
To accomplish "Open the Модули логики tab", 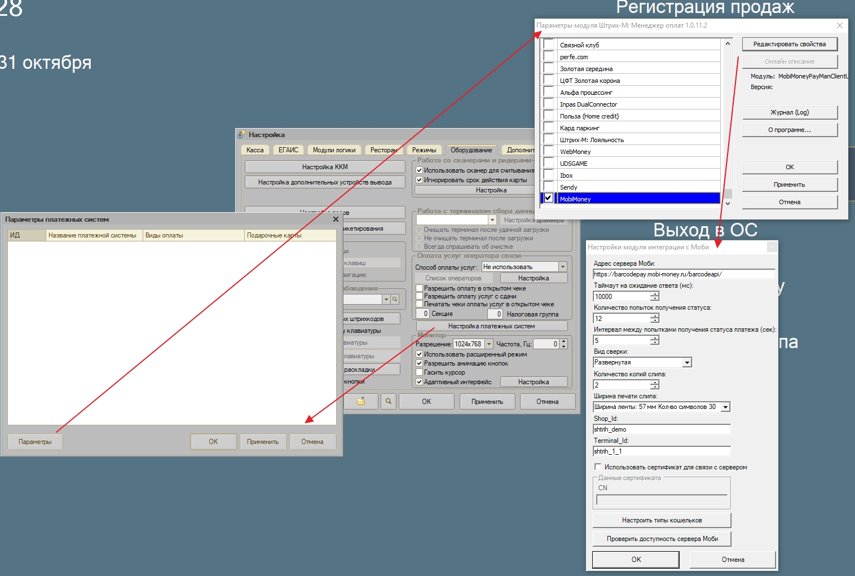I will click(334, 150).
